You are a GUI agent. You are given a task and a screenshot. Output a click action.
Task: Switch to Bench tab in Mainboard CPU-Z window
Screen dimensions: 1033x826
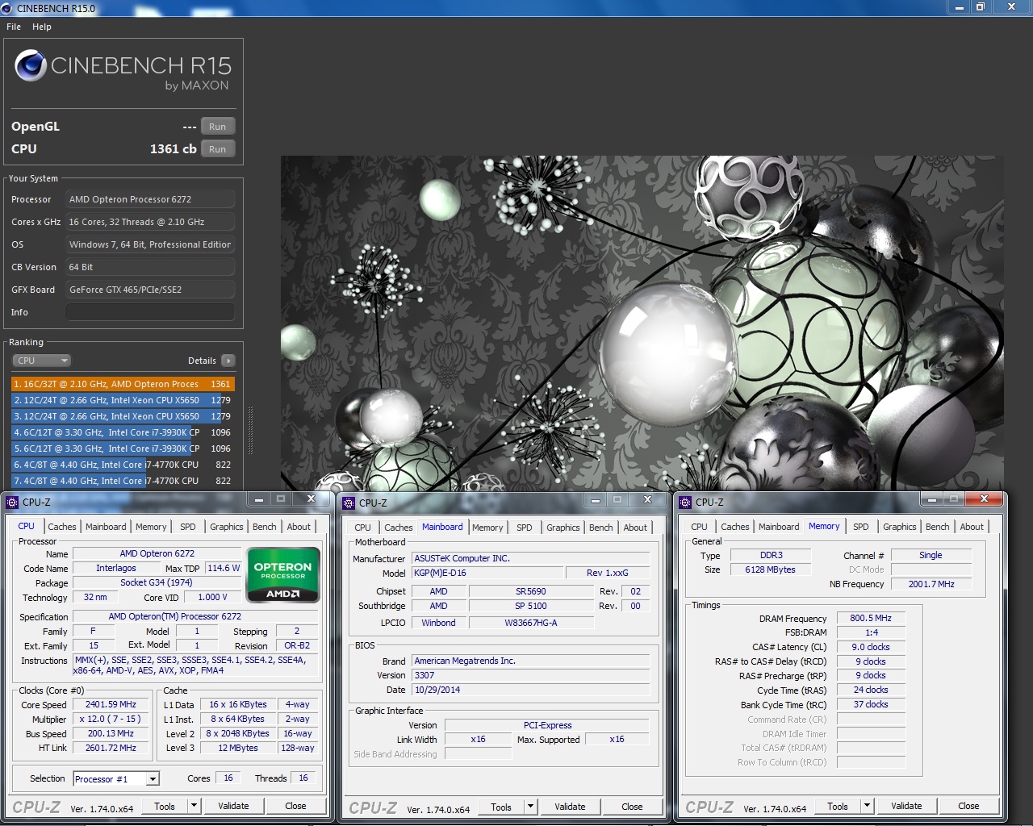[601, 528]
